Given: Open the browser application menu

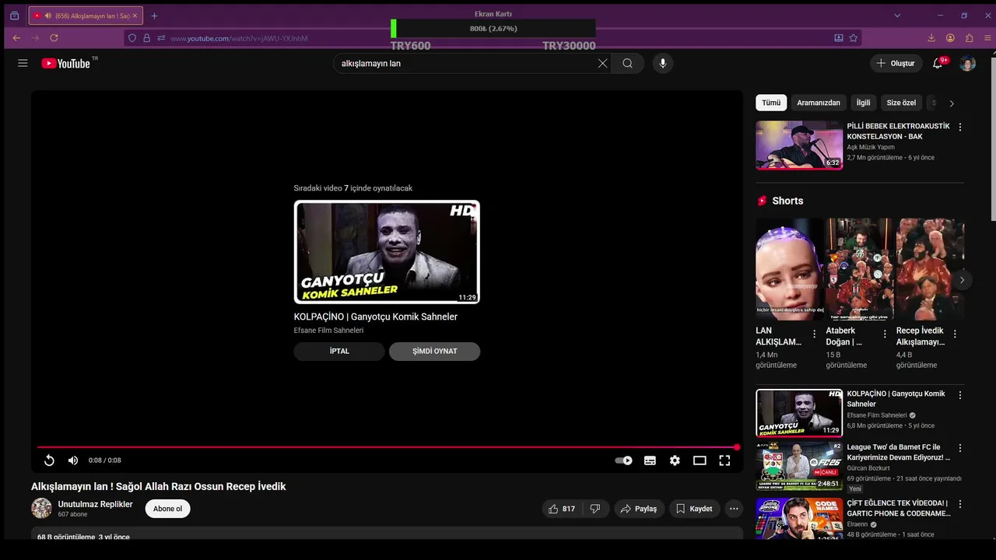Looking at the screenshot, I should click(987, 37).
